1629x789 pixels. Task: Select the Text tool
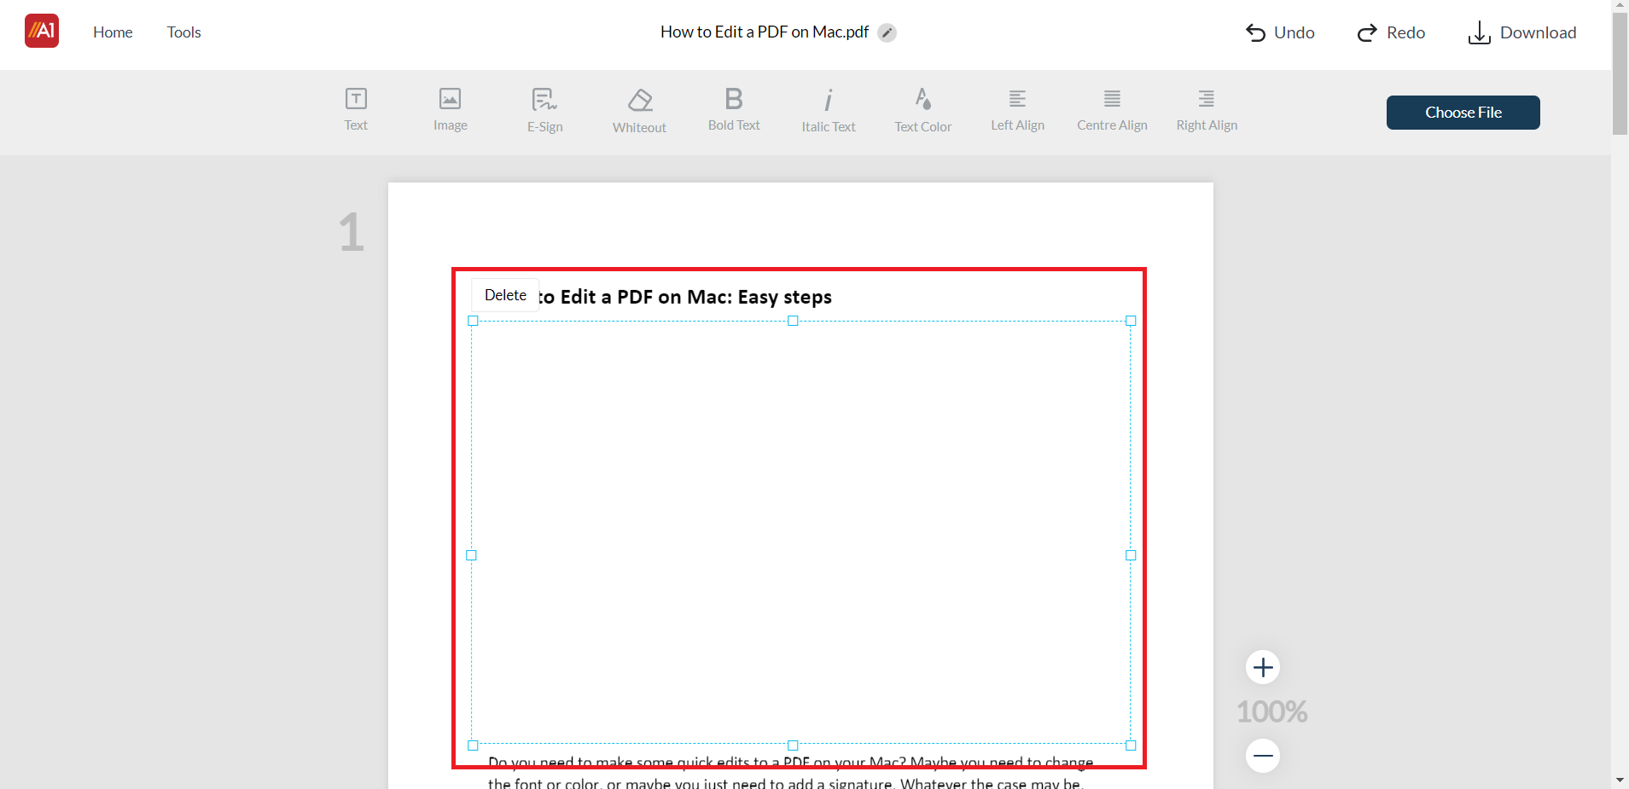click(355, 109)
